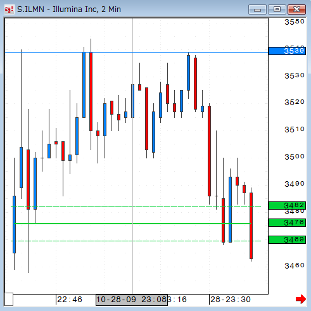Click the blue horizontal line at 3539
Screen dimensions: 311x311
[136, 52]
